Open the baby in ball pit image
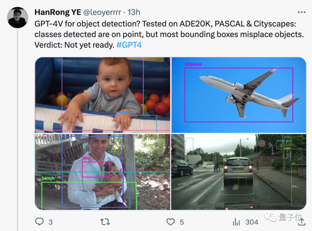 [x=103, y=95]
